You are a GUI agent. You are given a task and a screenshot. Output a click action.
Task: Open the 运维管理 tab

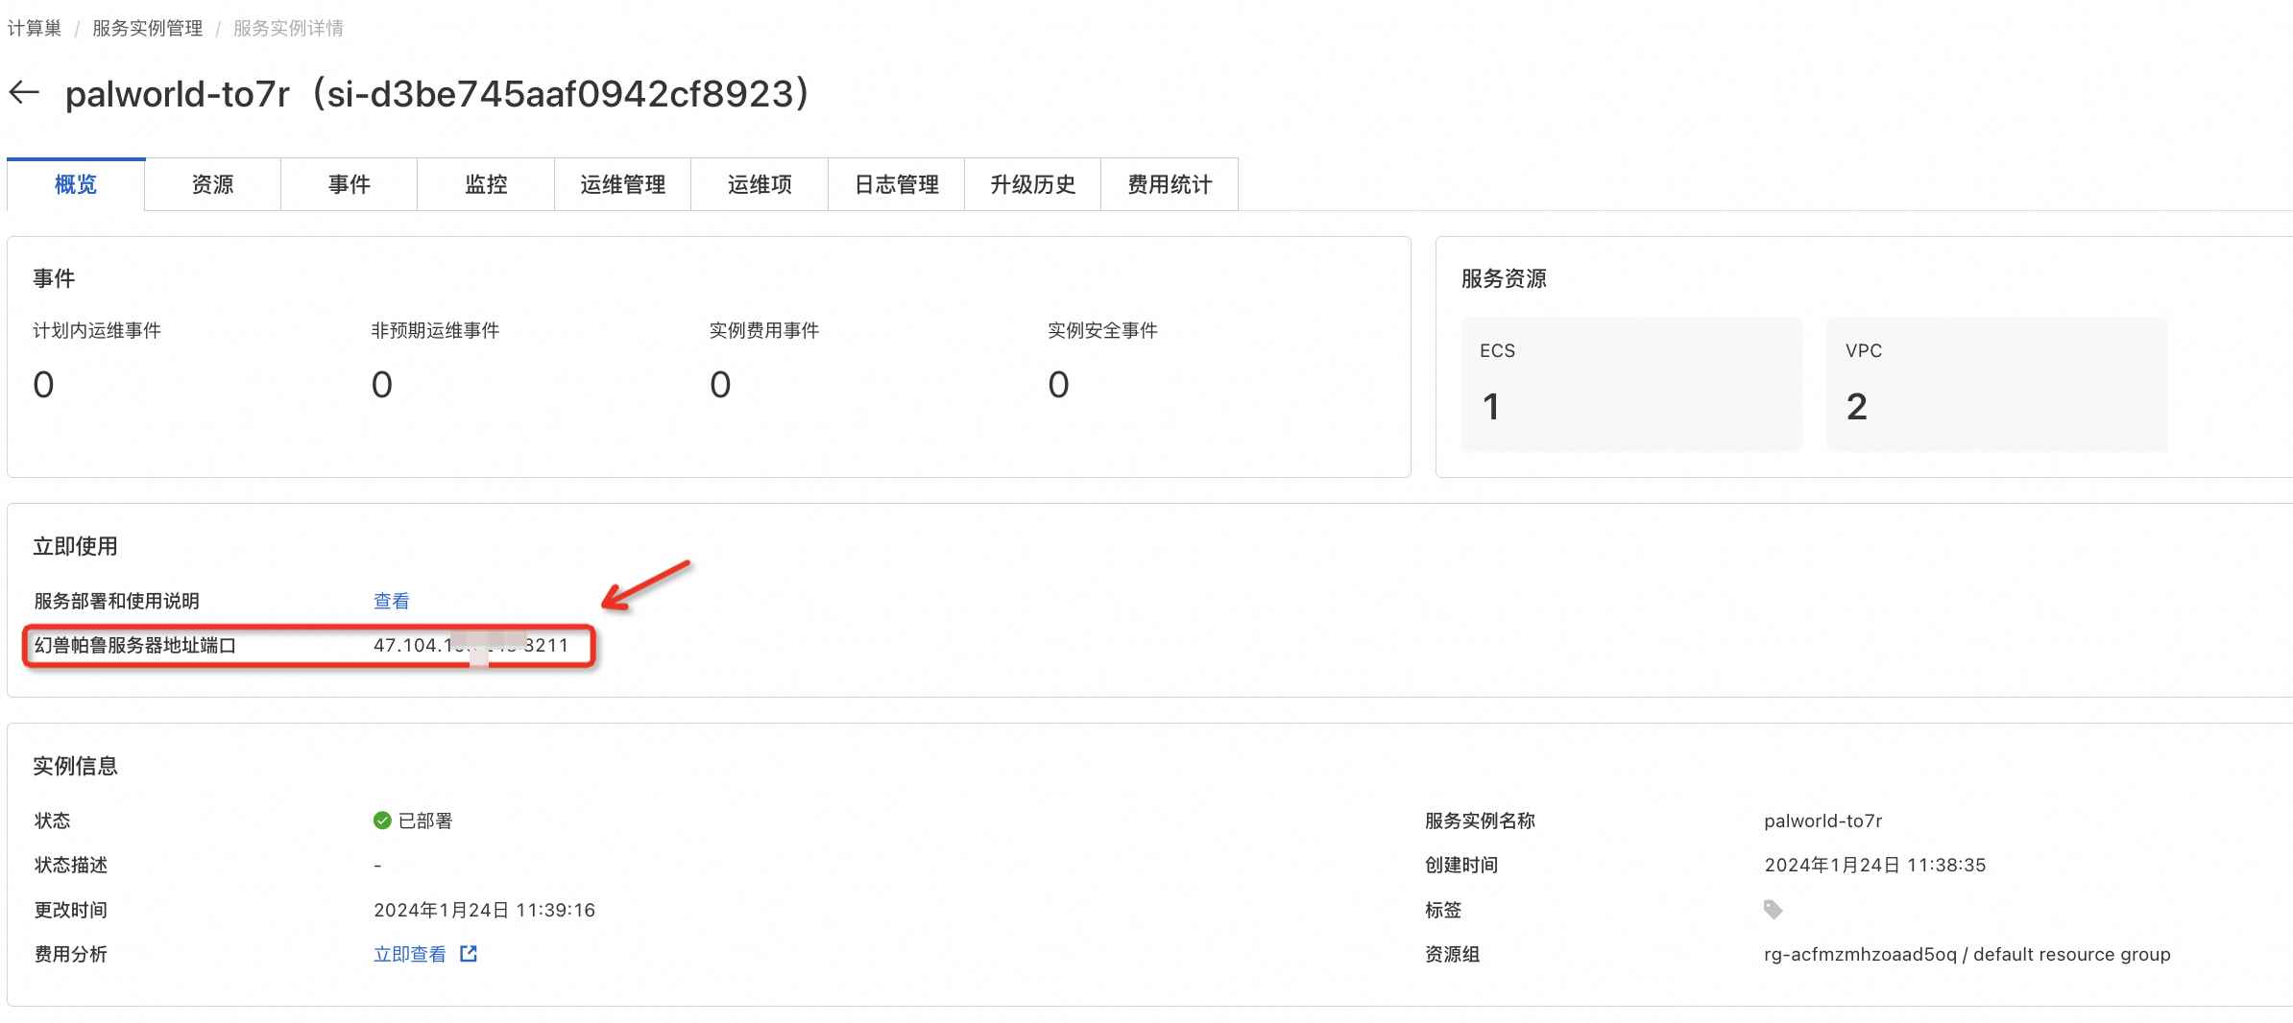click(x=622, y=184)
